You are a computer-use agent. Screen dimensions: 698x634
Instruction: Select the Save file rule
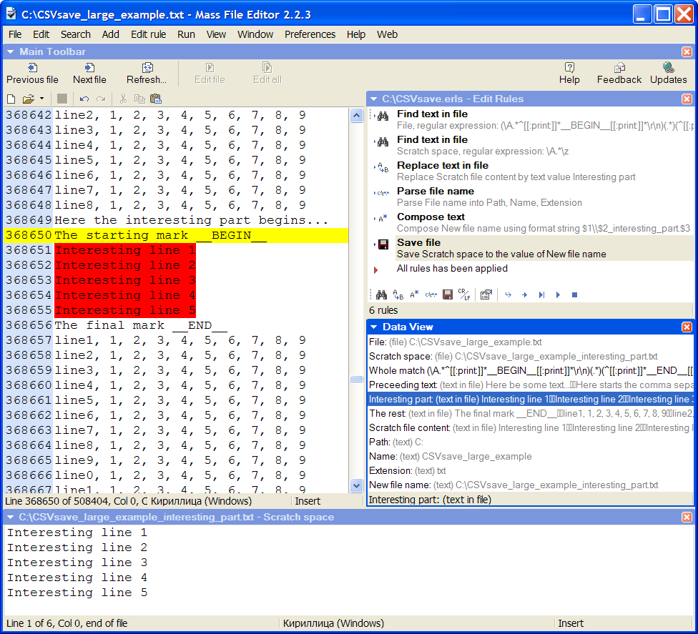click(531, 248)
